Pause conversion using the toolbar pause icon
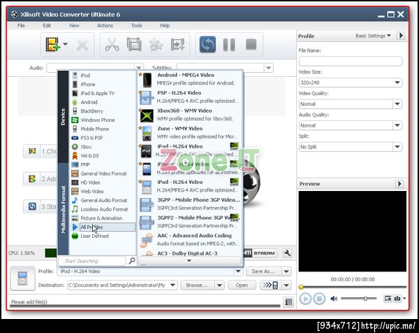The width and height of the screenshot is (419, 333). point(229,45)
